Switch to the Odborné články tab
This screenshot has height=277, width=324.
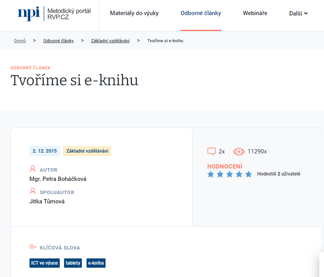(201, 14)
